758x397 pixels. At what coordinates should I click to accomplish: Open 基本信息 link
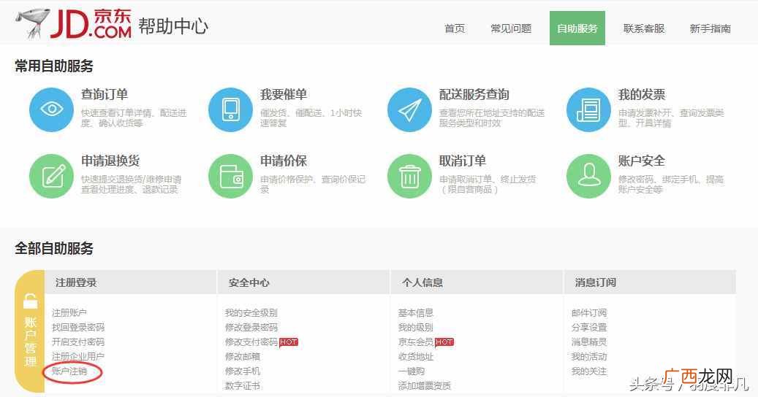pyautogui.click(x=415, y=312)
